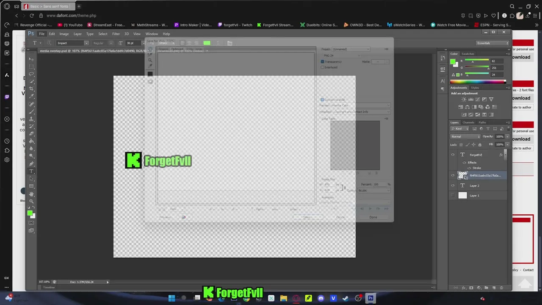Select the Spot Healing Brush tool
542x305 pixels.
(31, 104)
